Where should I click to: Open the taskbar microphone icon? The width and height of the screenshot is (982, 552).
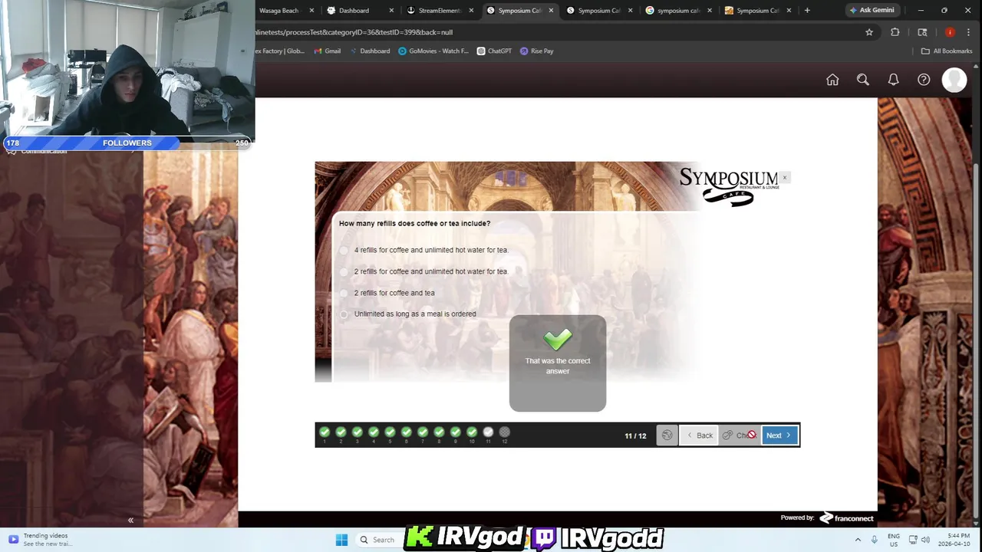(x=874, y=540)
